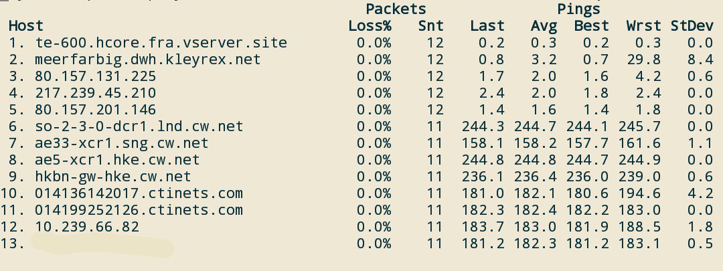Click the 014199252126.ctinets.com hostname
This screenshot has width=723, height=271.
139,210
